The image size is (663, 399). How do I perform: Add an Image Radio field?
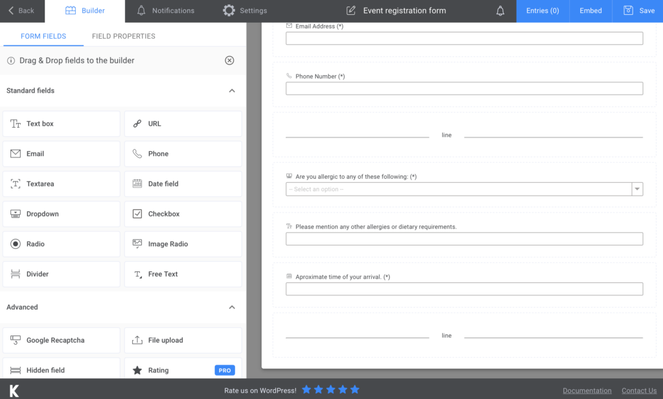pos(183,244)
